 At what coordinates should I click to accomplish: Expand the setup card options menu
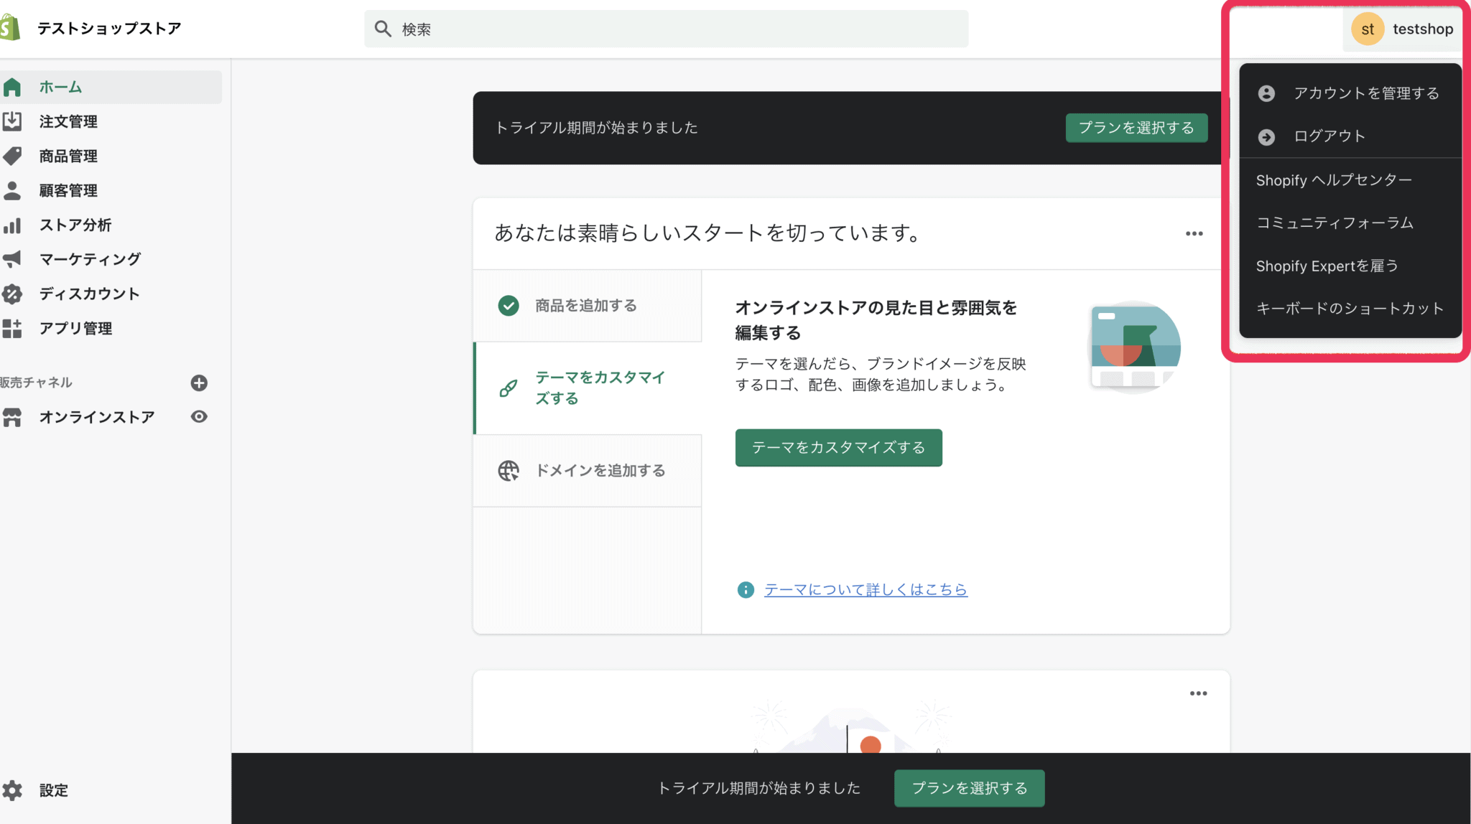(x=1194, y=233)
